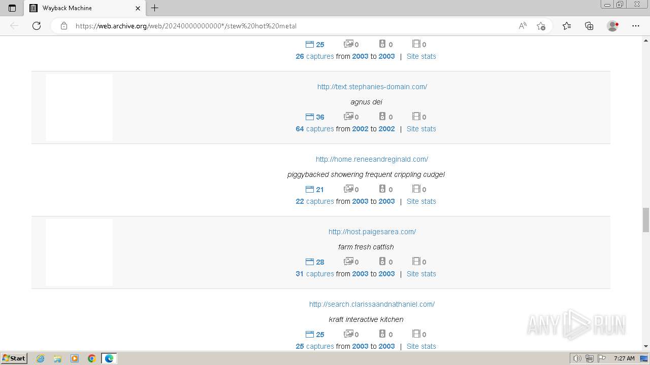Open Site stats in top row
Viewport: 650px width, 365px height.
(x=421, y=56)
